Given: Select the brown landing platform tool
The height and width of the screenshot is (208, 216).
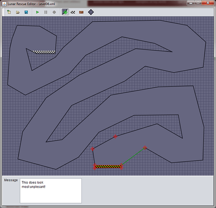Looking at the screenshot, I should pos(81,12).
